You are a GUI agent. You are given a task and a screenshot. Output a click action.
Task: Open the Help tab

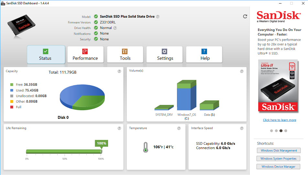(x=204, y=55)
